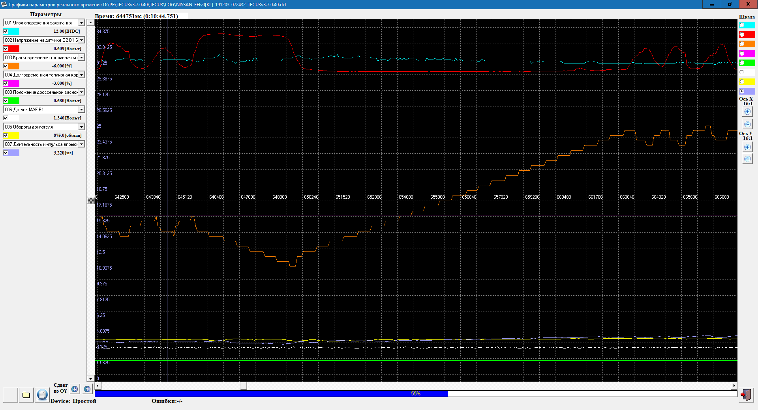Shift graph down along OY axis

75,389
